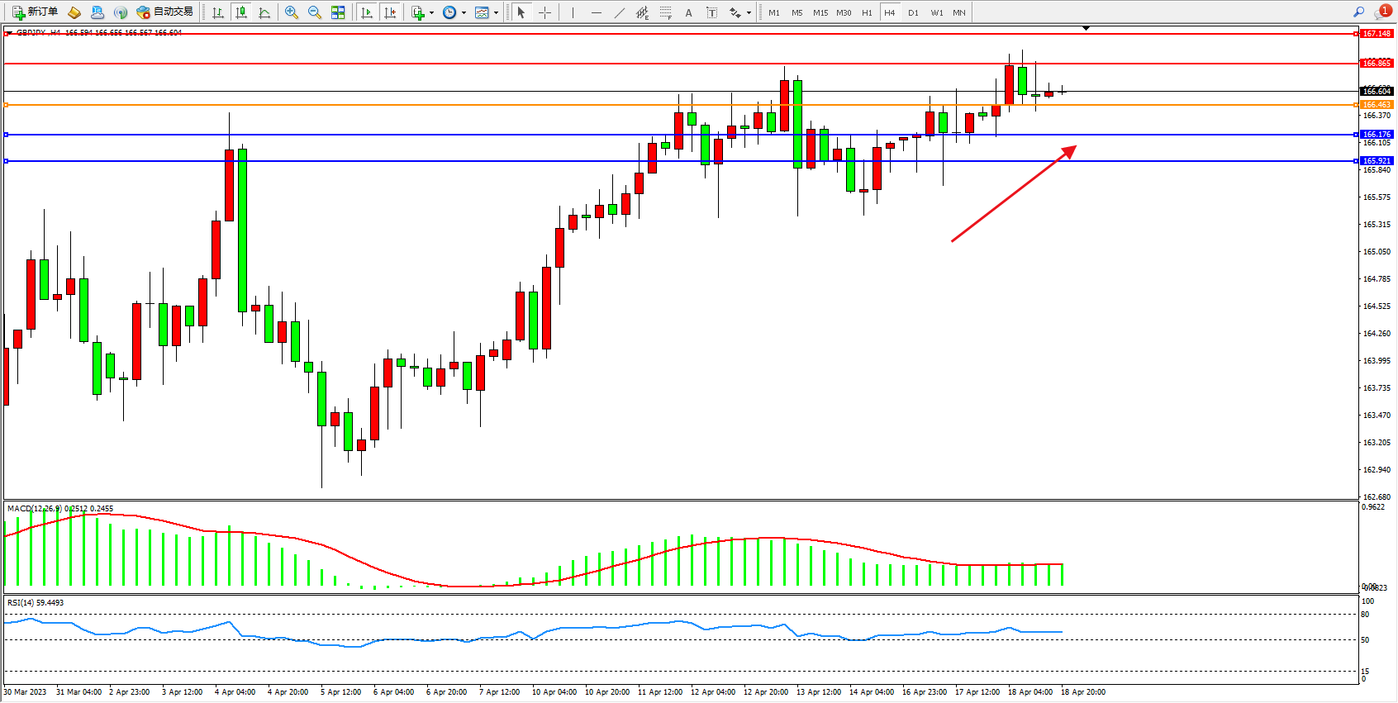Click the red notification badge icon
1398x703 pixels.
click(1385, 11)
